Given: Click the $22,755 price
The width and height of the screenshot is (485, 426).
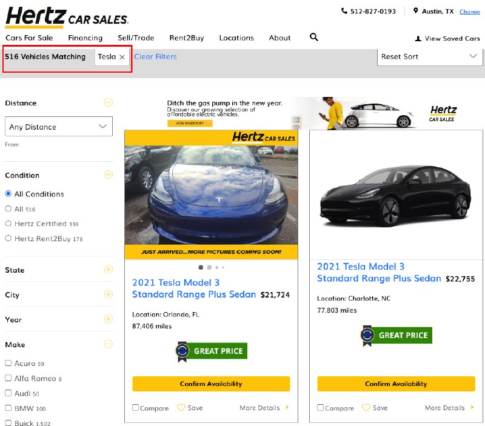Looking at the screenshot, I should click(x=460, y=279).
